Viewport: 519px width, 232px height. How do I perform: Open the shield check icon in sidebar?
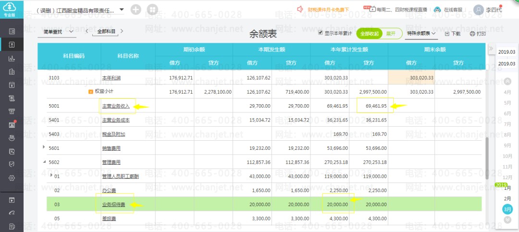(12, 164)
